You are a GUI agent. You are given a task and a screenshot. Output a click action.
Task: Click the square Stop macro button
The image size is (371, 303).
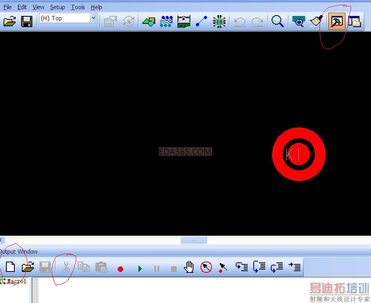[x=174, y=269]
